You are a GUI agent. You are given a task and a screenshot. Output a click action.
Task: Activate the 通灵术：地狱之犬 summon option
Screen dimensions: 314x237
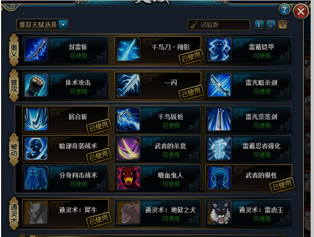(x=158, y=212)
